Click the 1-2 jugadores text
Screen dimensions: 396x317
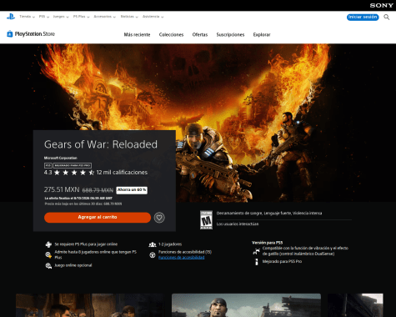[170, 244]
